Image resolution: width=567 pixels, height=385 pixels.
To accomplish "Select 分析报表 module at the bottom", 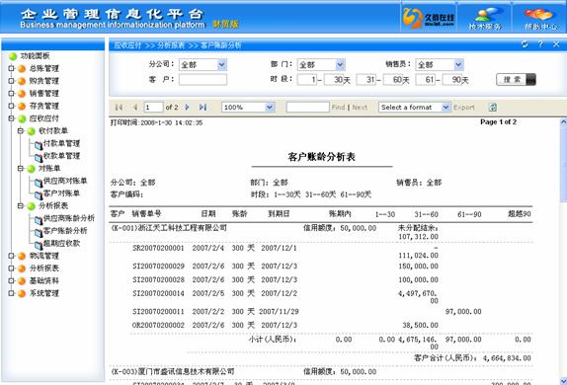I will pos(43,269).
